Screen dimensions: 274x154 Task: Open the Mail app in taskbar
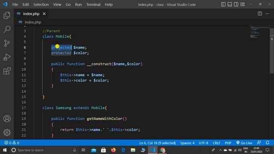click(93, 150)
